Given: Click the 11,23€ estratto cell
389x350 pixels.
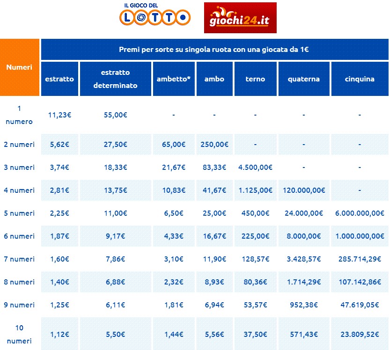Looking at the screenshot, I should click(59, 115).
